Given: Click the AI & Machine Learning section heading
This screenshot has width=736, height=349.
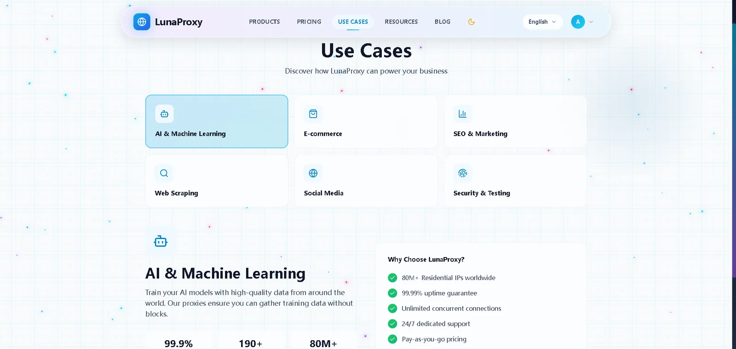Looking at the screenshot, I should click(x=225, y=274).
